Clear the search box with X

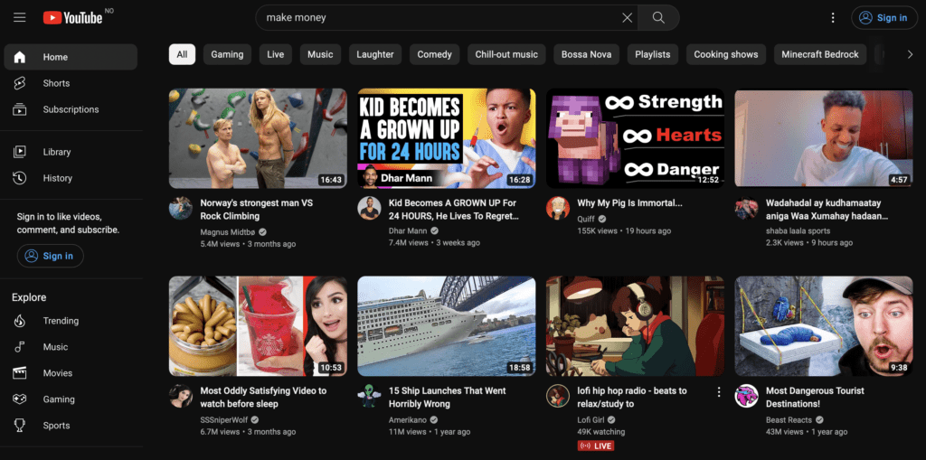(628, 18)
